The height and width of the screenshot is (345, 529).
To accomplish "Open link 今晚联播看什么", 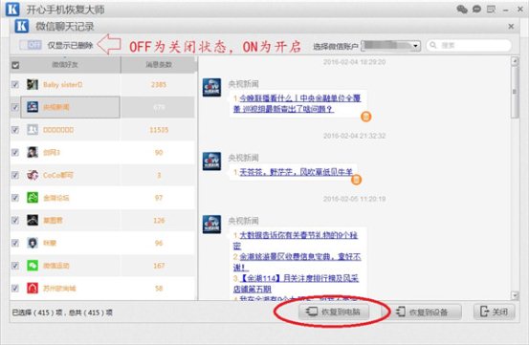I will tap(297, 103).
